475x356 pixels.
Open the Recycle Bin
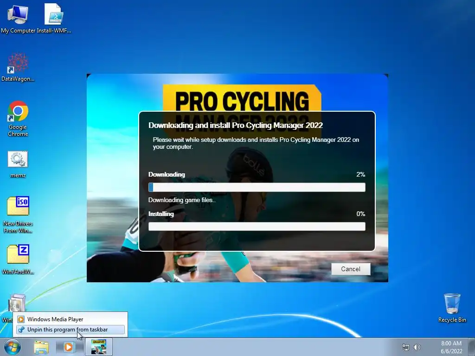(x=452, y=308)
